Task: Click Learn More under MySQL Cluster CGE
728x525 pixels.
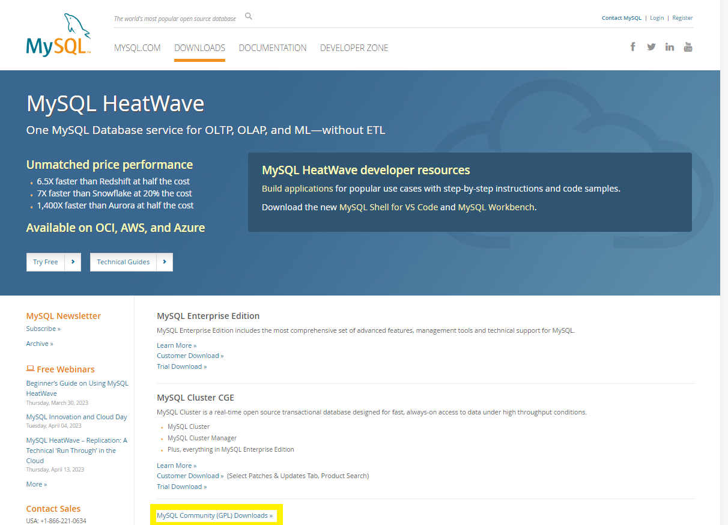Action: point(177,466)
